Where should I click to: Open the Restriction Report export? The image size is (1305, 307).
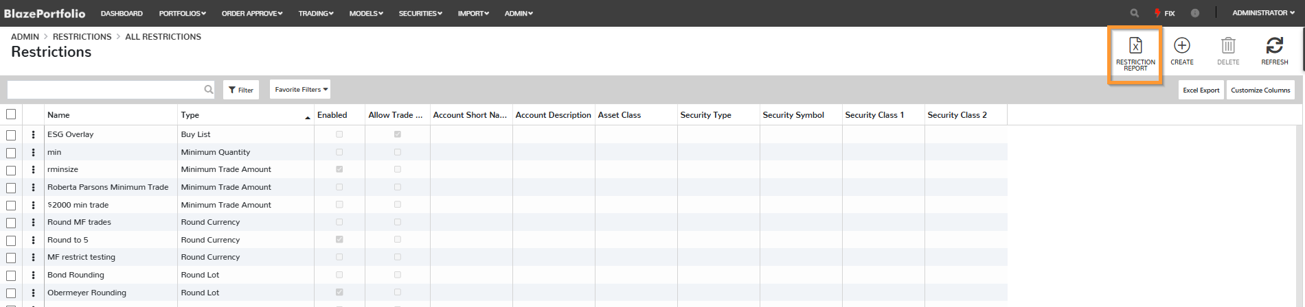(1135, 54)
